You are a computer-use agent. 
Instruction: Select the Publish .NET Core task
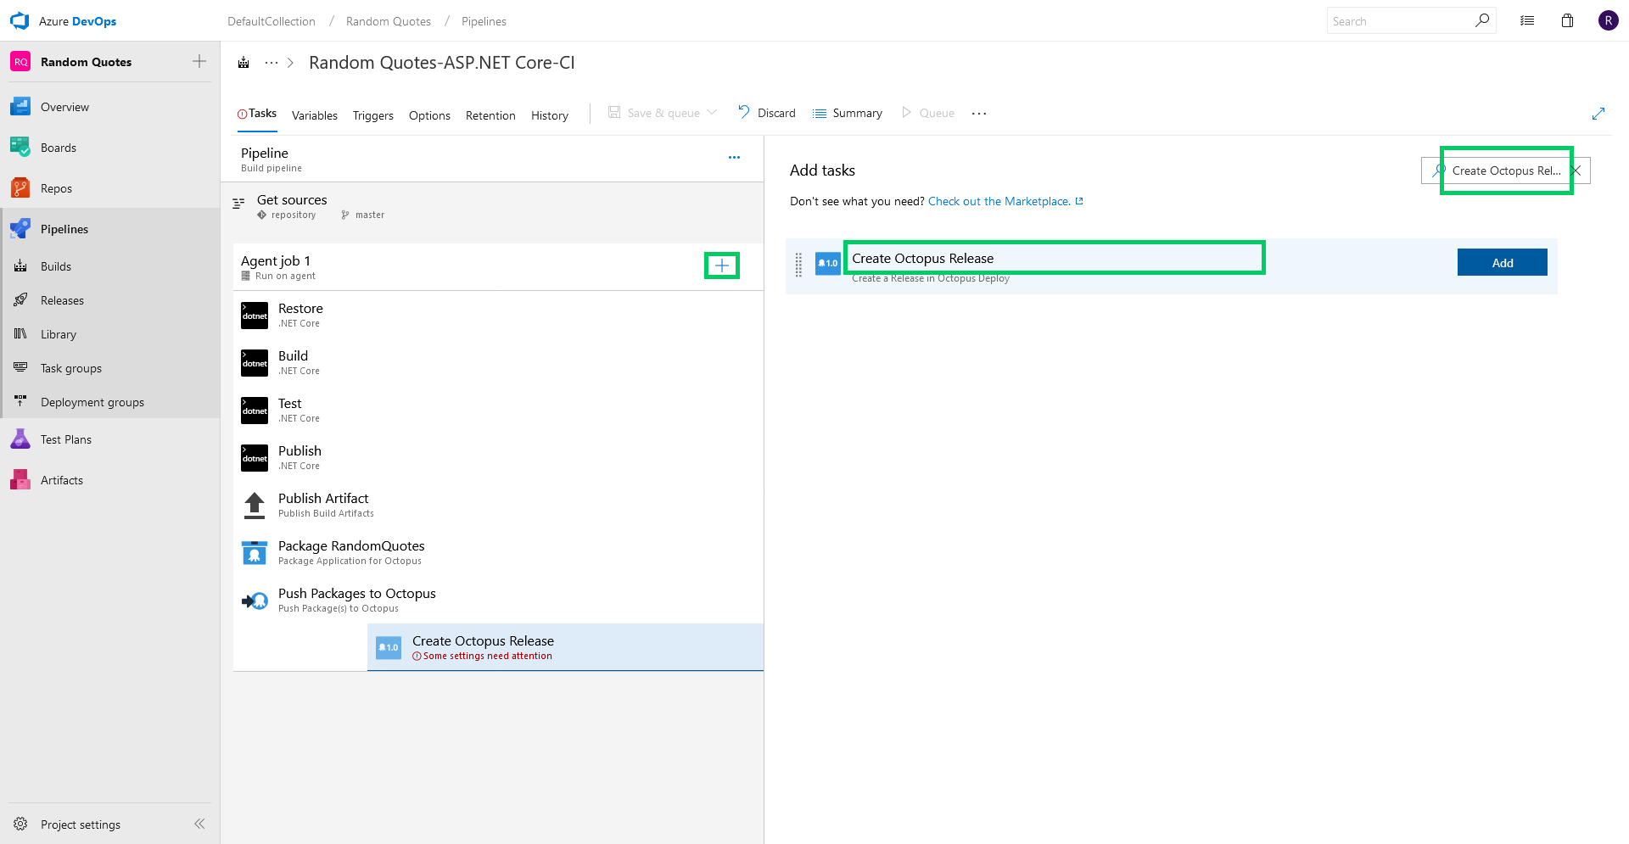pyautogui.click(x=498, y=457)
